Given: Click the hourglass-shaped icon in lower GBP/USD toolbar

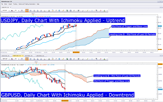Looking at the screenshot, I should click(x=49, y=59).
